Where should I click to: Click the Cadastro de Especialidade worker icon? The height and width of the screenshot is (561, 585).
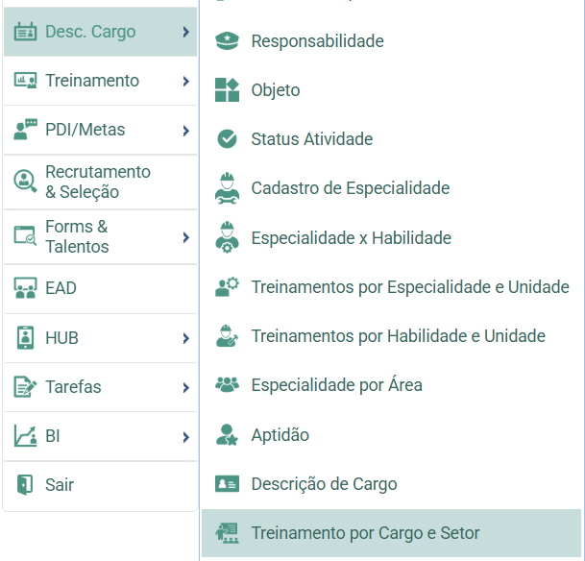[x=227, y=188]
